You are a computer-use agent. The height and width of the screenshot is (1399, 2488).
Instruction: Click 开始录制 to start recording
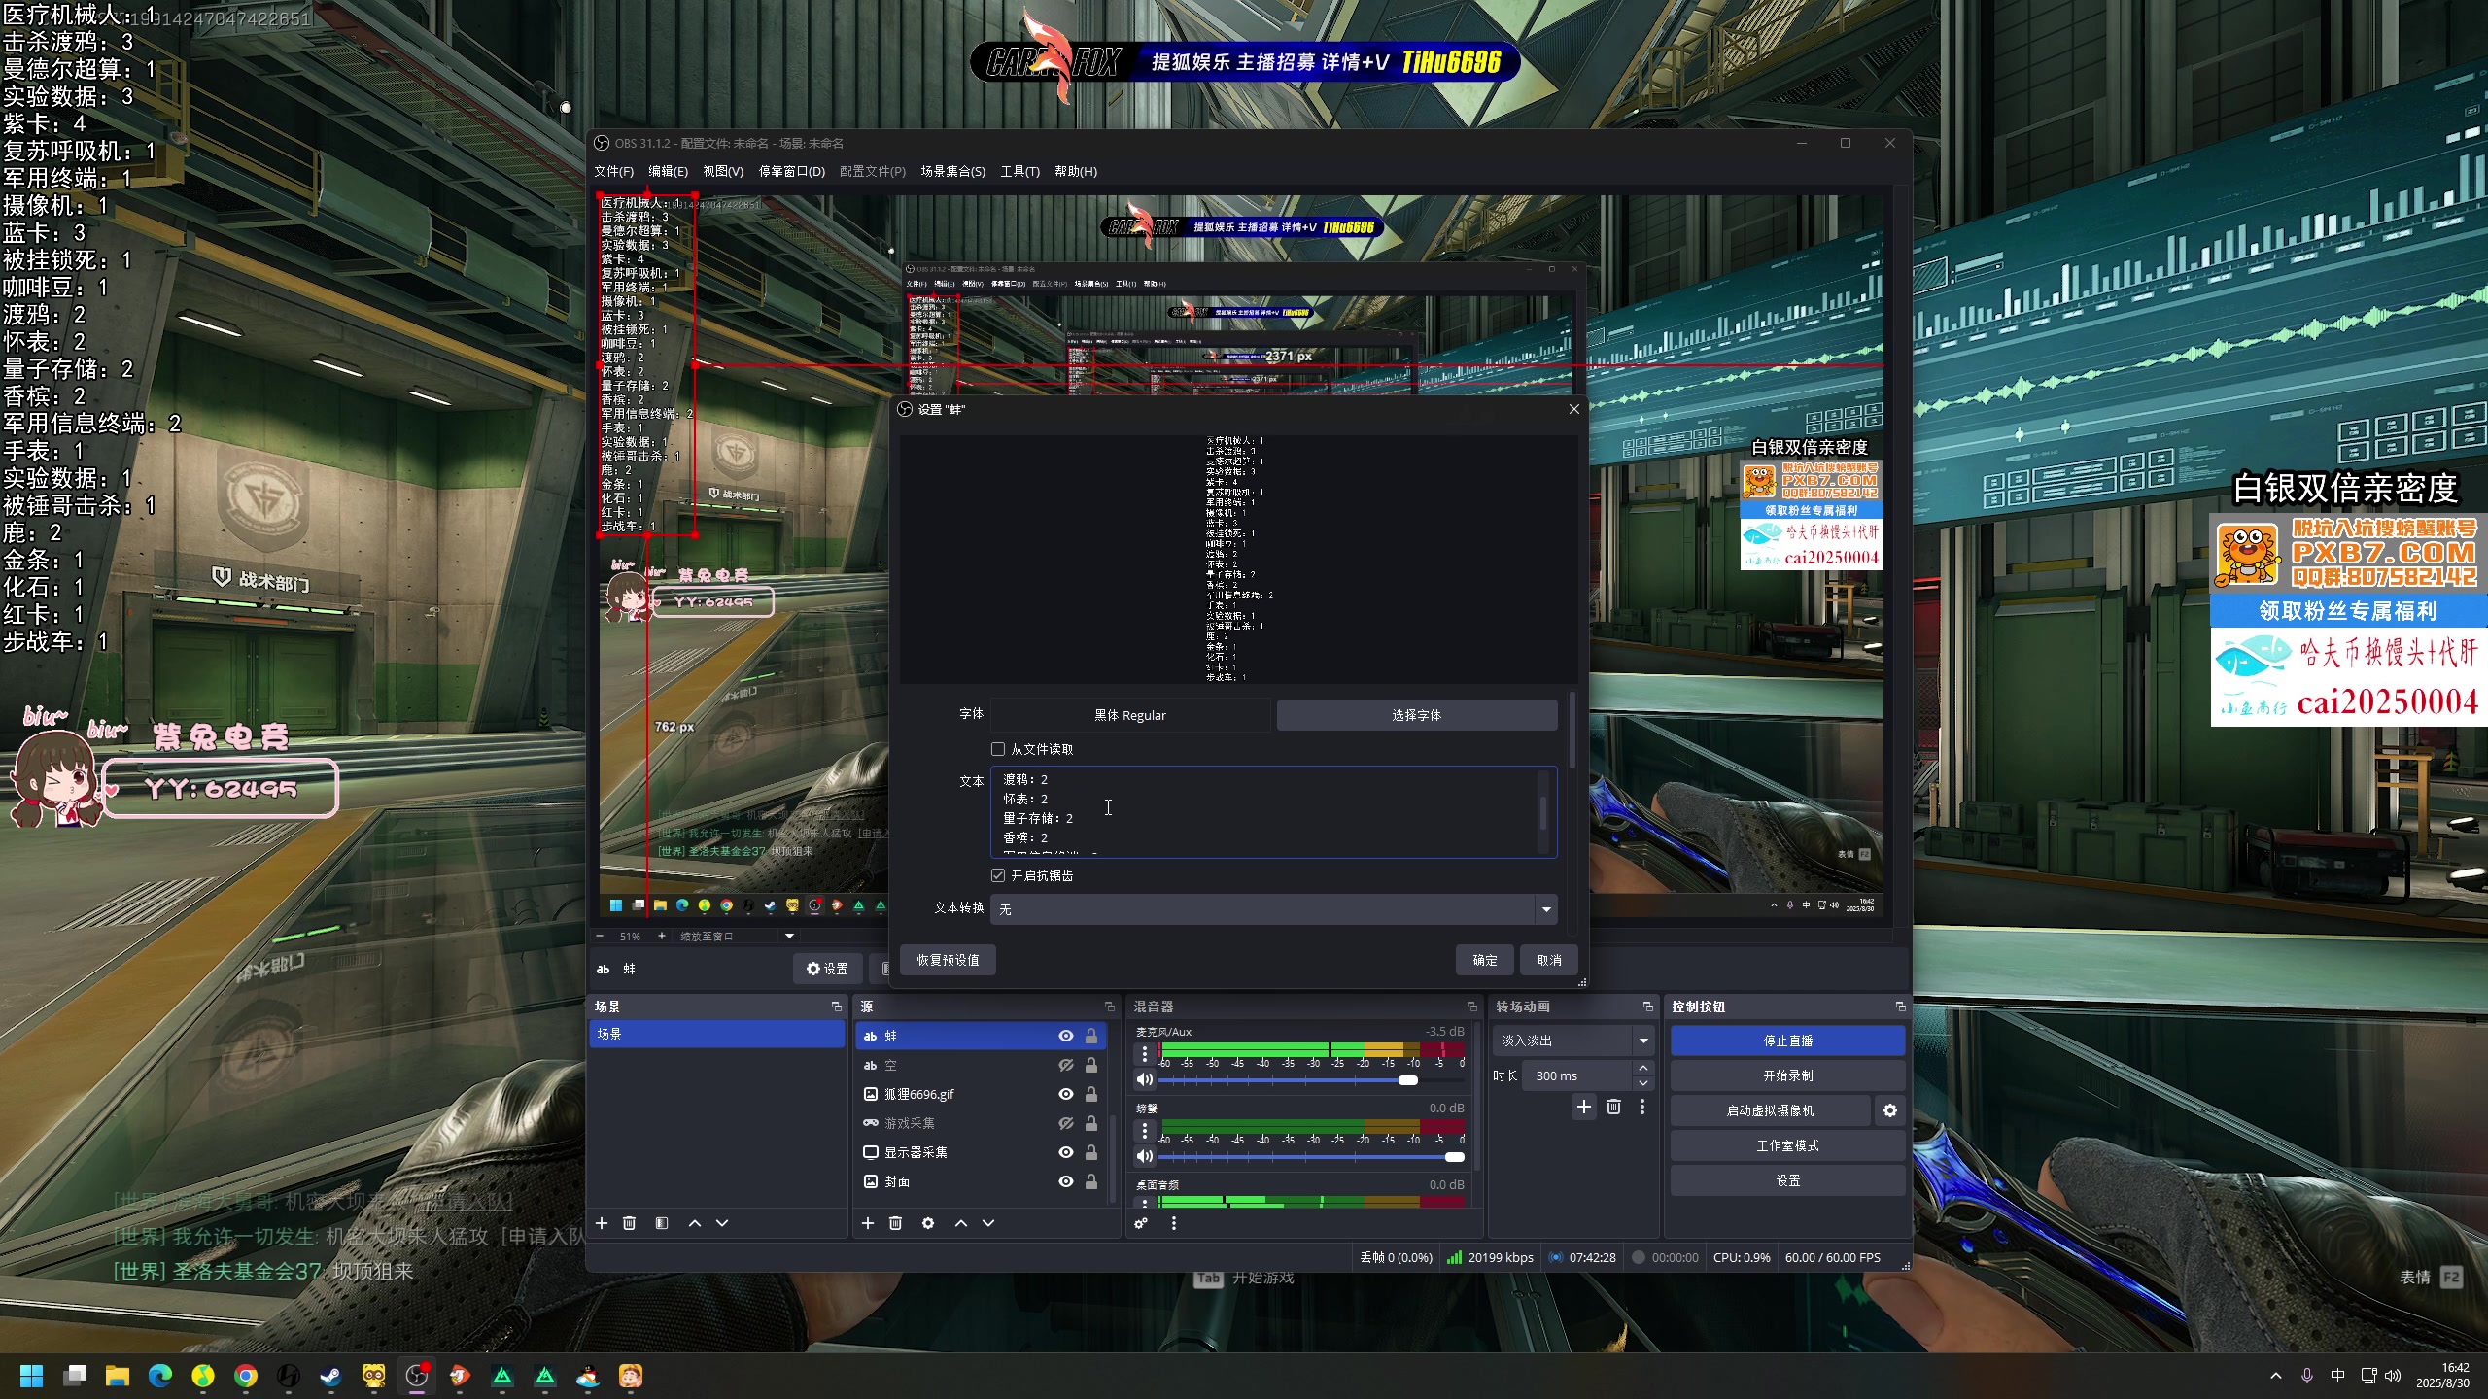tap(1787, 1075)
